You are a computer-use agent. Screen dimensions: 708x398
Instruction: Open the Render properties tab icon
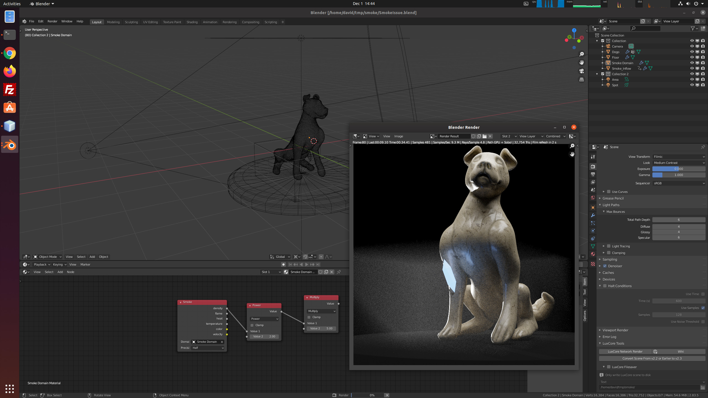pos(593,167)
